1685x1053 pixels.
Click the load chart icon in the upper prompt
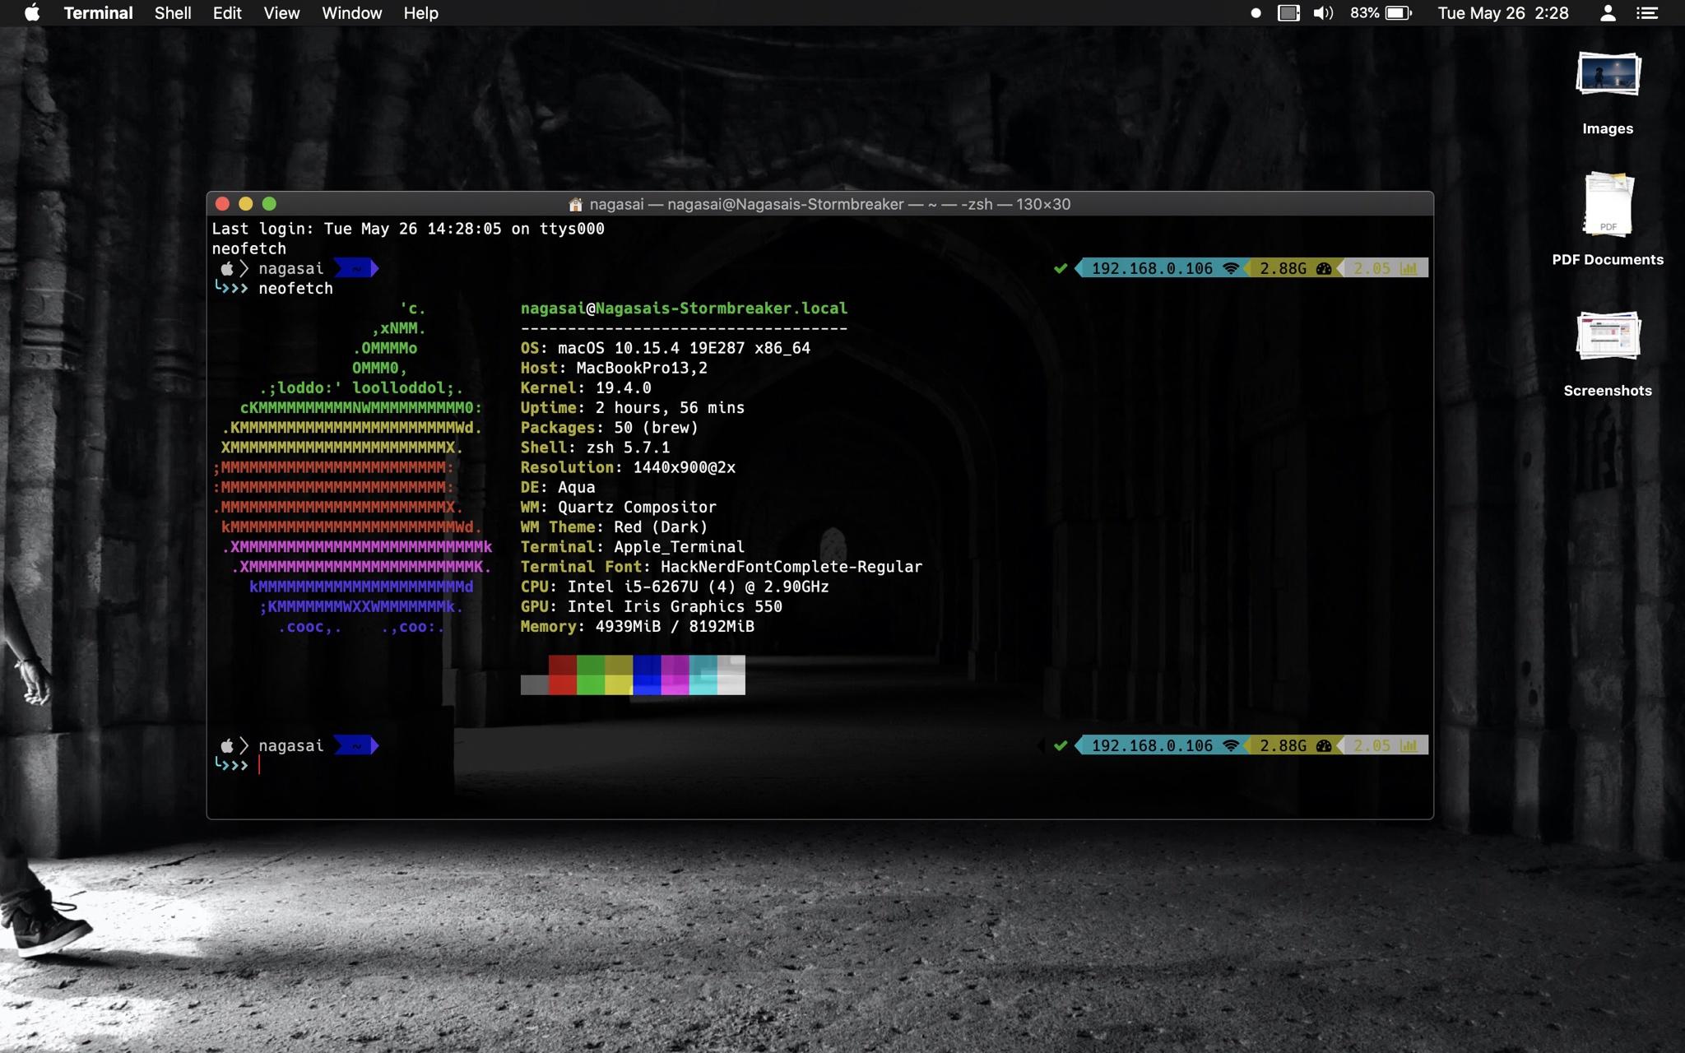(x=1409, y=268)
